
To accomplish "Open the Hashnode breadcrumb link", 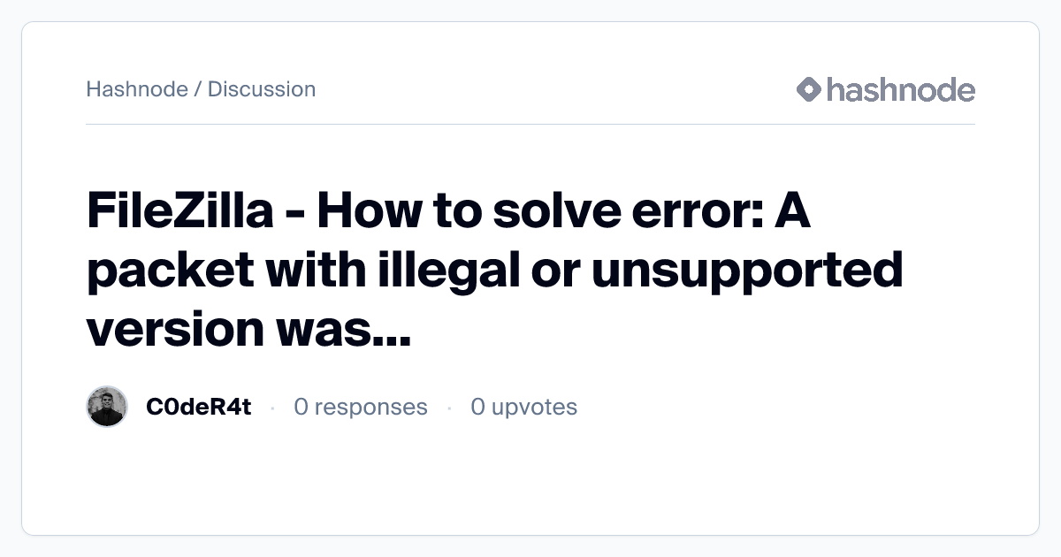I will point(136,89).
